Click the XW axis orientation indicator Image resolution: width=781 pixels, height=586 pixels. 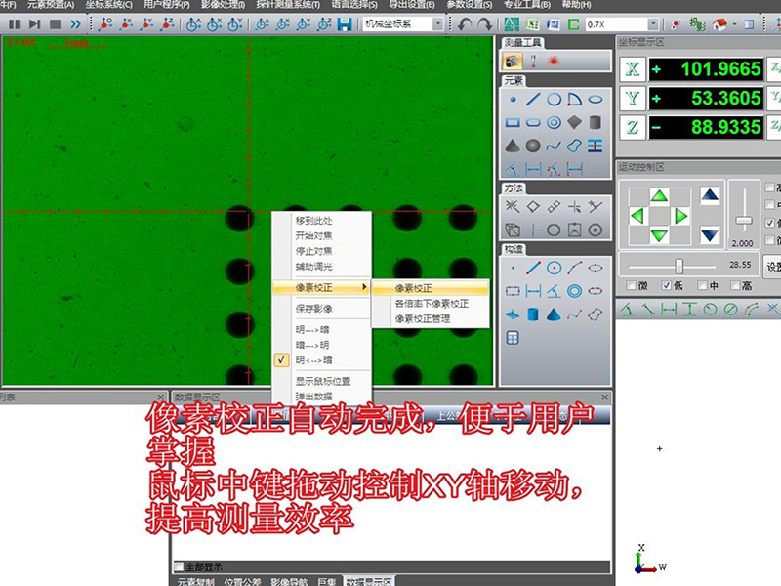coord(649,559)
